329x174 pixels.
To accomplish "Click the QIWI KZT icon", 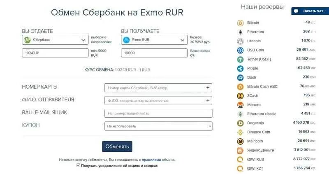I will [240, 169].
